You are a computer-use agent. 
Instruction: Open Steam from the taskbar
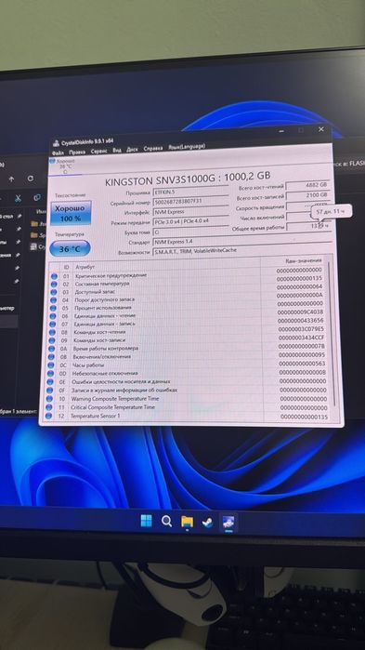pyautogui.click(x=207, y=523)
